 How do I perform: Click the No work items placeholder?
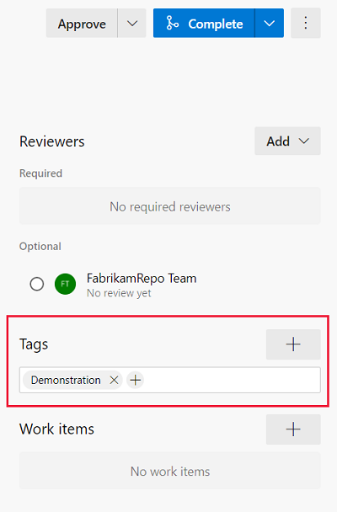point(170,471)
